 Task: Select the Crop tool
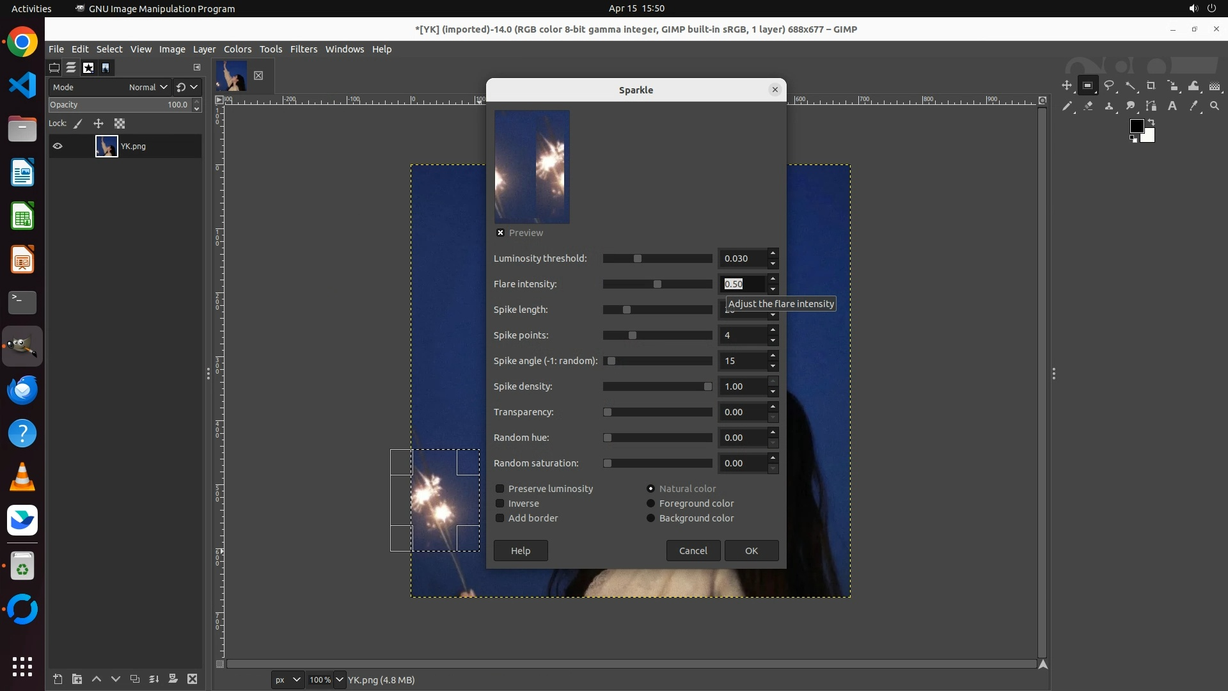coord(1151,86)
